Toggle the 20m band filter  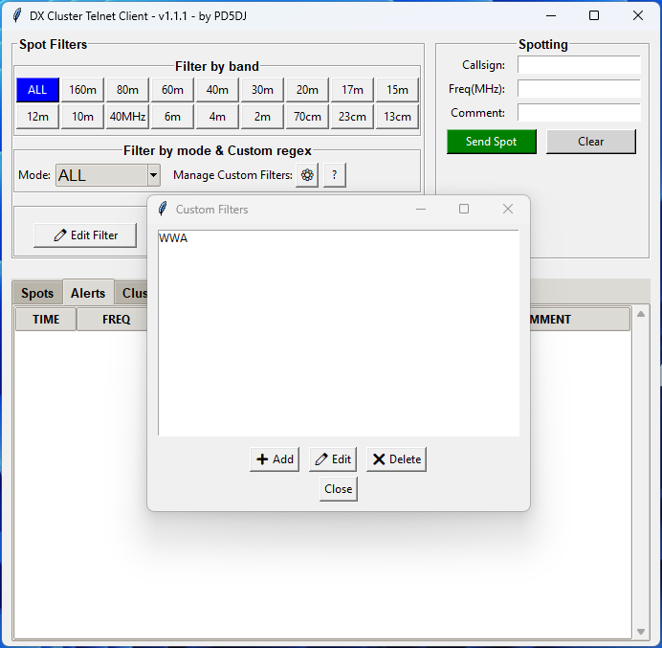pyautogui.click(x=307, y=90)
